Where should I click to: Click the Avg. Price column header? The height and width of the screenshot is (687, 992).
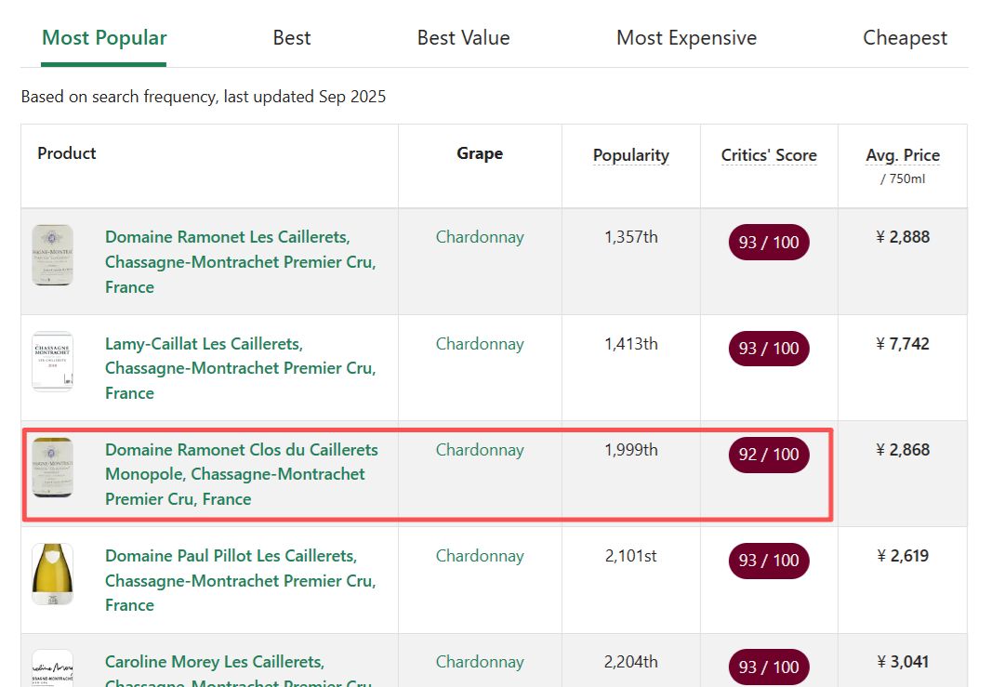tap(902, 155)
